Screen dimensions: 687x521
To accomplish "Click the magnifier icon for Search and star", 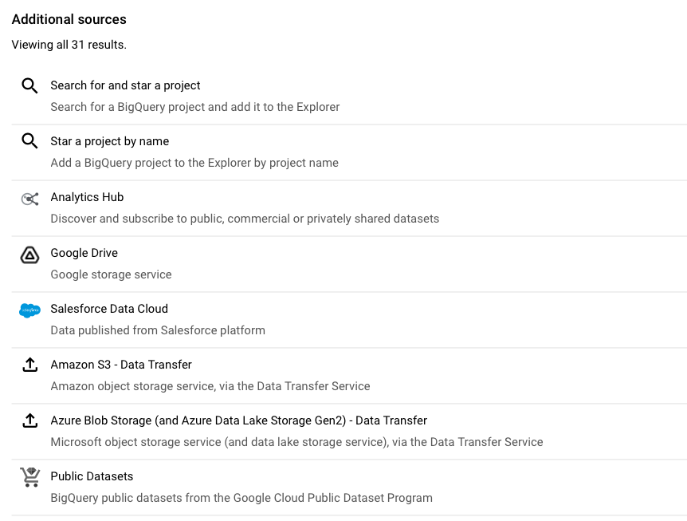I will pyautogui.click(x=29, y=85).
